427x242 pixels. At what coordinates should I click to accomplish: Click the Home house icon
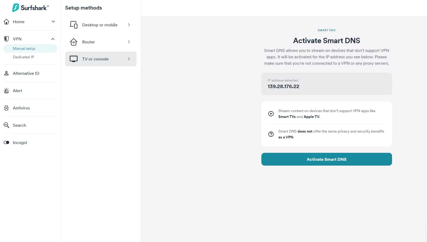[6, 22]
